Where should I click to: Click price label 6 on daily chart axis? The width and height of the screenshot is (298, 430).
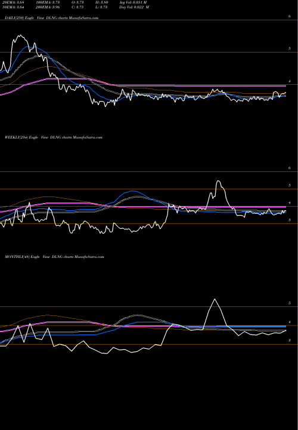289,17
